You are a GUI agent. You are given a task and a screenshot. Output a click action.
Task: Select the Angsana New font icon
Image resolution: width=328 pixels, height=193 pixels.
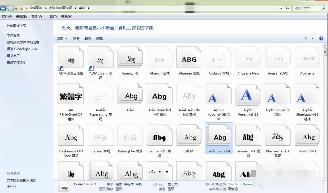click(248, 57)
